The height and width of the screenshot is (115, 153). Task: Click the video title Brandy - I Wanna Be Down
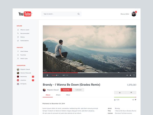point(71,85)
